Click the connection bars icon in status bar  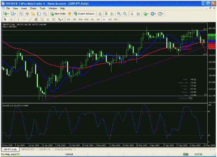point(186,154)
